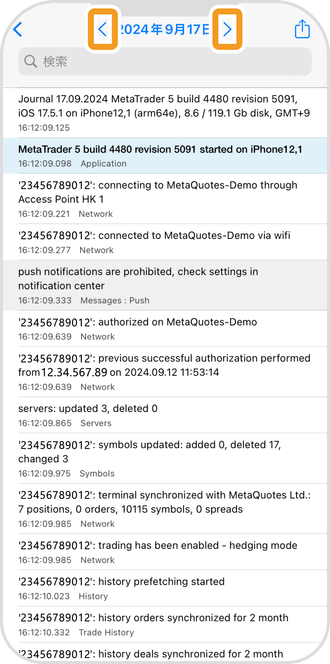This screenshot has width=330, height=664.
Task: Show previous day's journal with left chevron
Action: pos(103,29)
